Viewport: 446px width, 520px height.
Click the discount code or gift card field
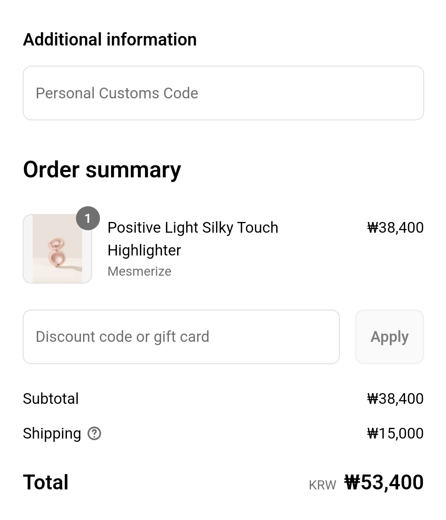181,337
